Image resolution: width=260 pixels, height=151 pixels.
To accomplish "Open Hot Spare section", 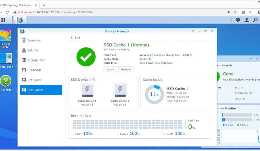I will pyautogui.click(x=41, y=80).
